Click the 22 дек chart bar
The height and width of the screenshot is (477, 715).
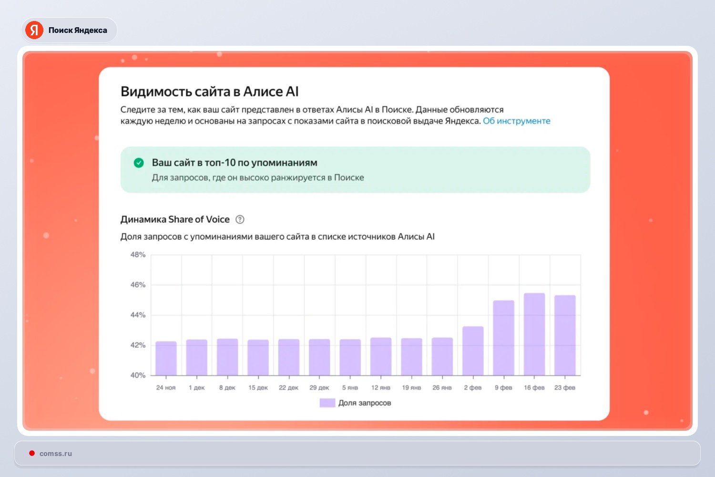[289, 357]
